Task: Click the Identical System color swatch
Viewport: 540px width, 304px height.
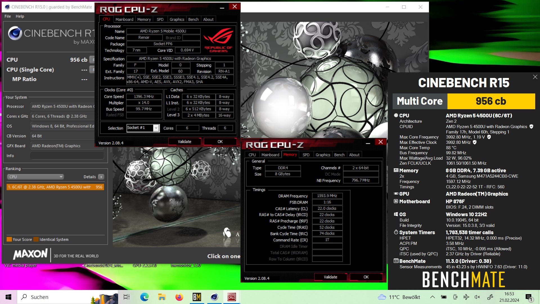Action: point(36,240)
